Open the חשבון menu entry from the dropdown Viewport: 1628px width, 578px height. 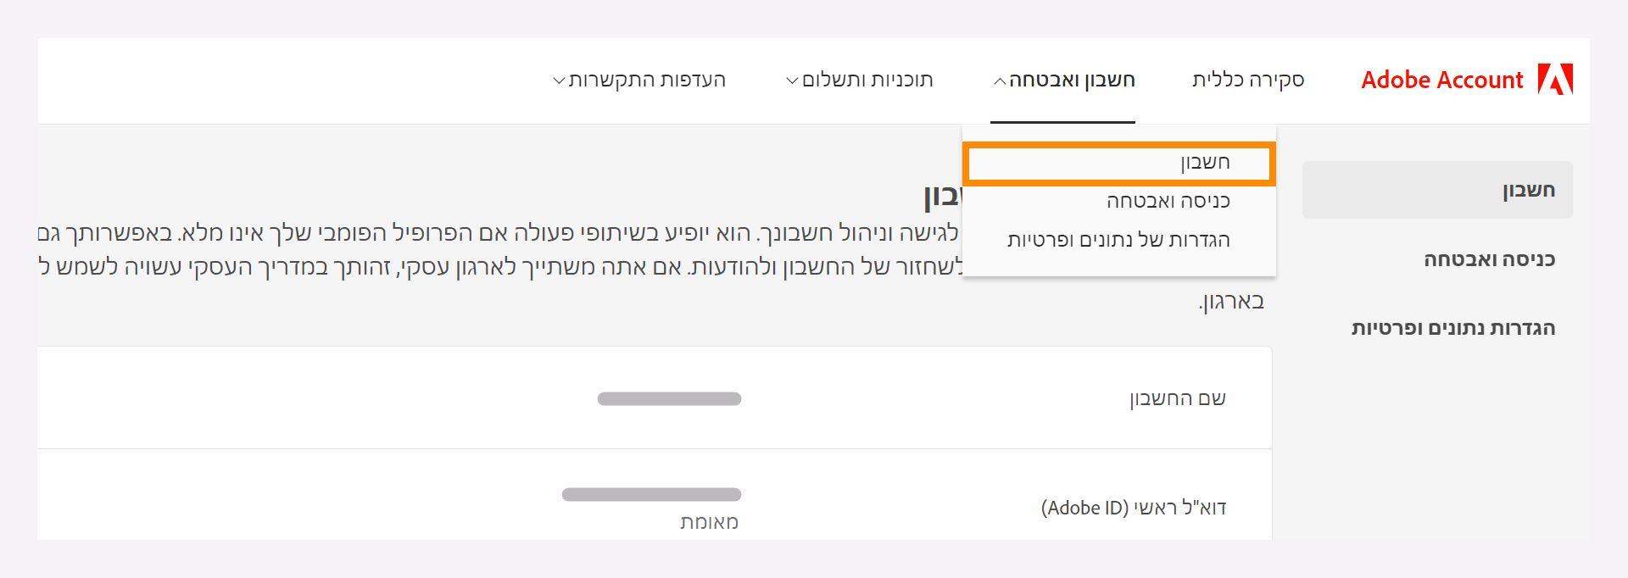tap(1119, 162)
